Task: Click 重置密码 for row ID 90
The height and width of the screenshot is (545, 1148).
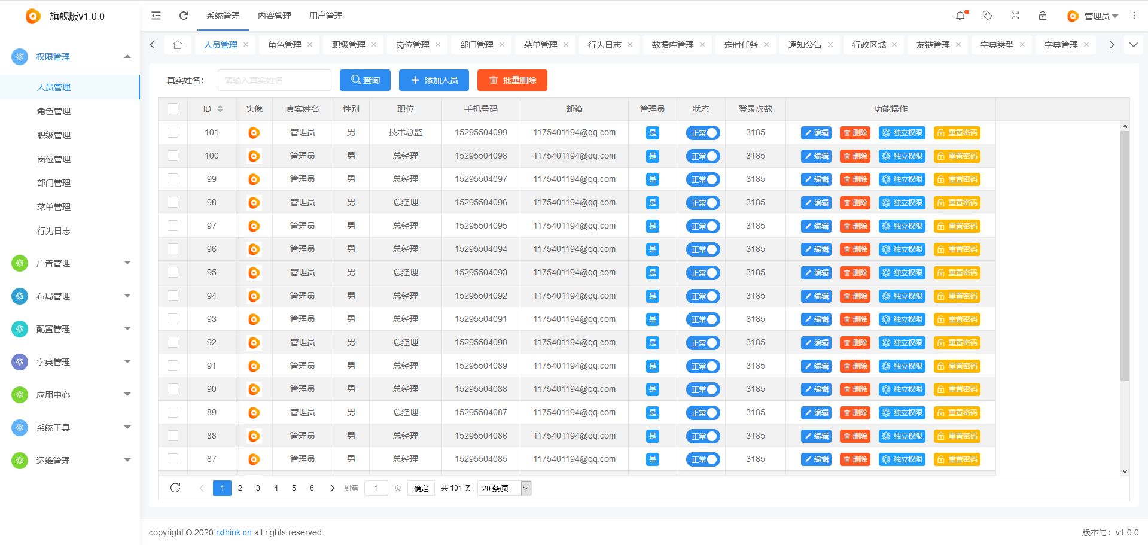Action: point(957,389)
